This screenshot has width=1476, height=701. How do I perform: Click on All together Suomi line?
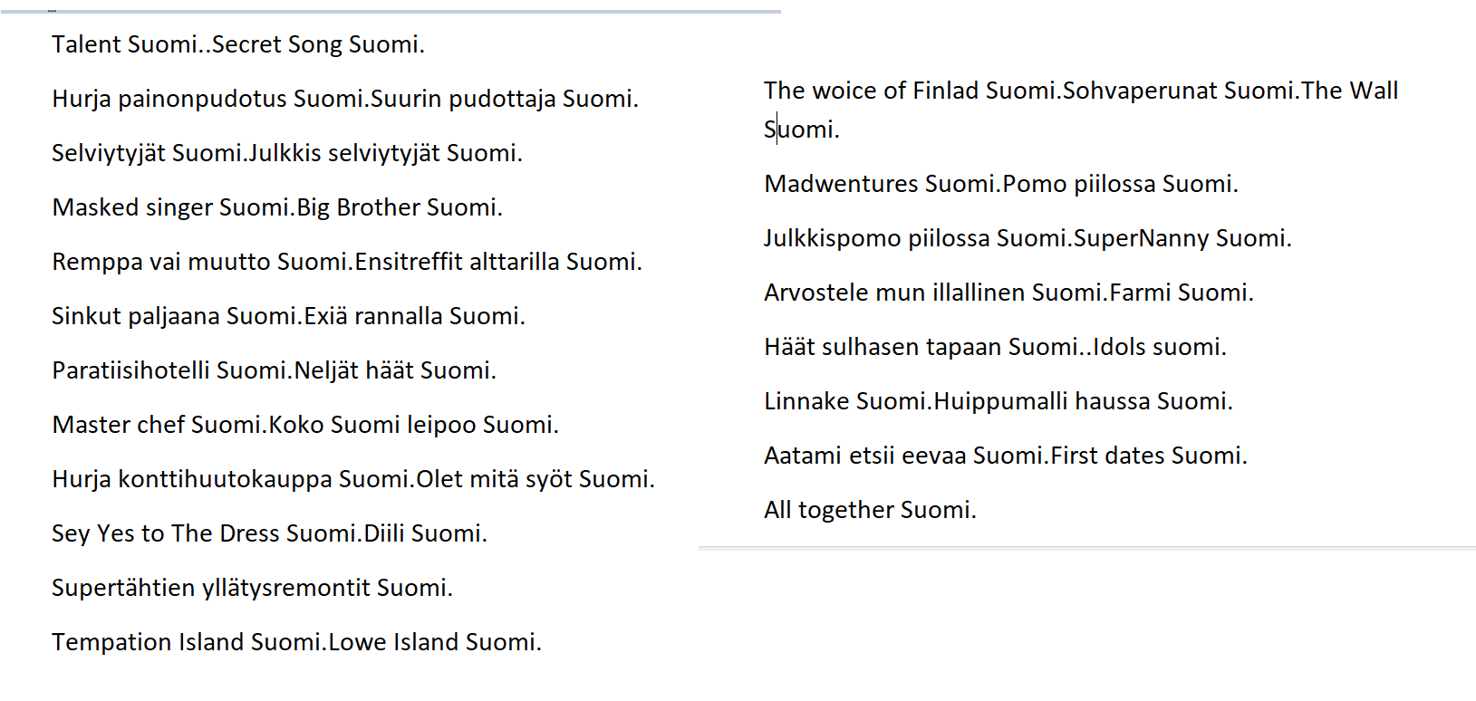[871, 510]
